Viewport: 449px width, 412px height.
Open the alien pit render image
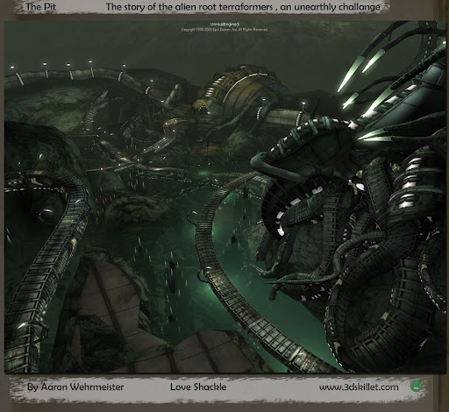[224, 197]
